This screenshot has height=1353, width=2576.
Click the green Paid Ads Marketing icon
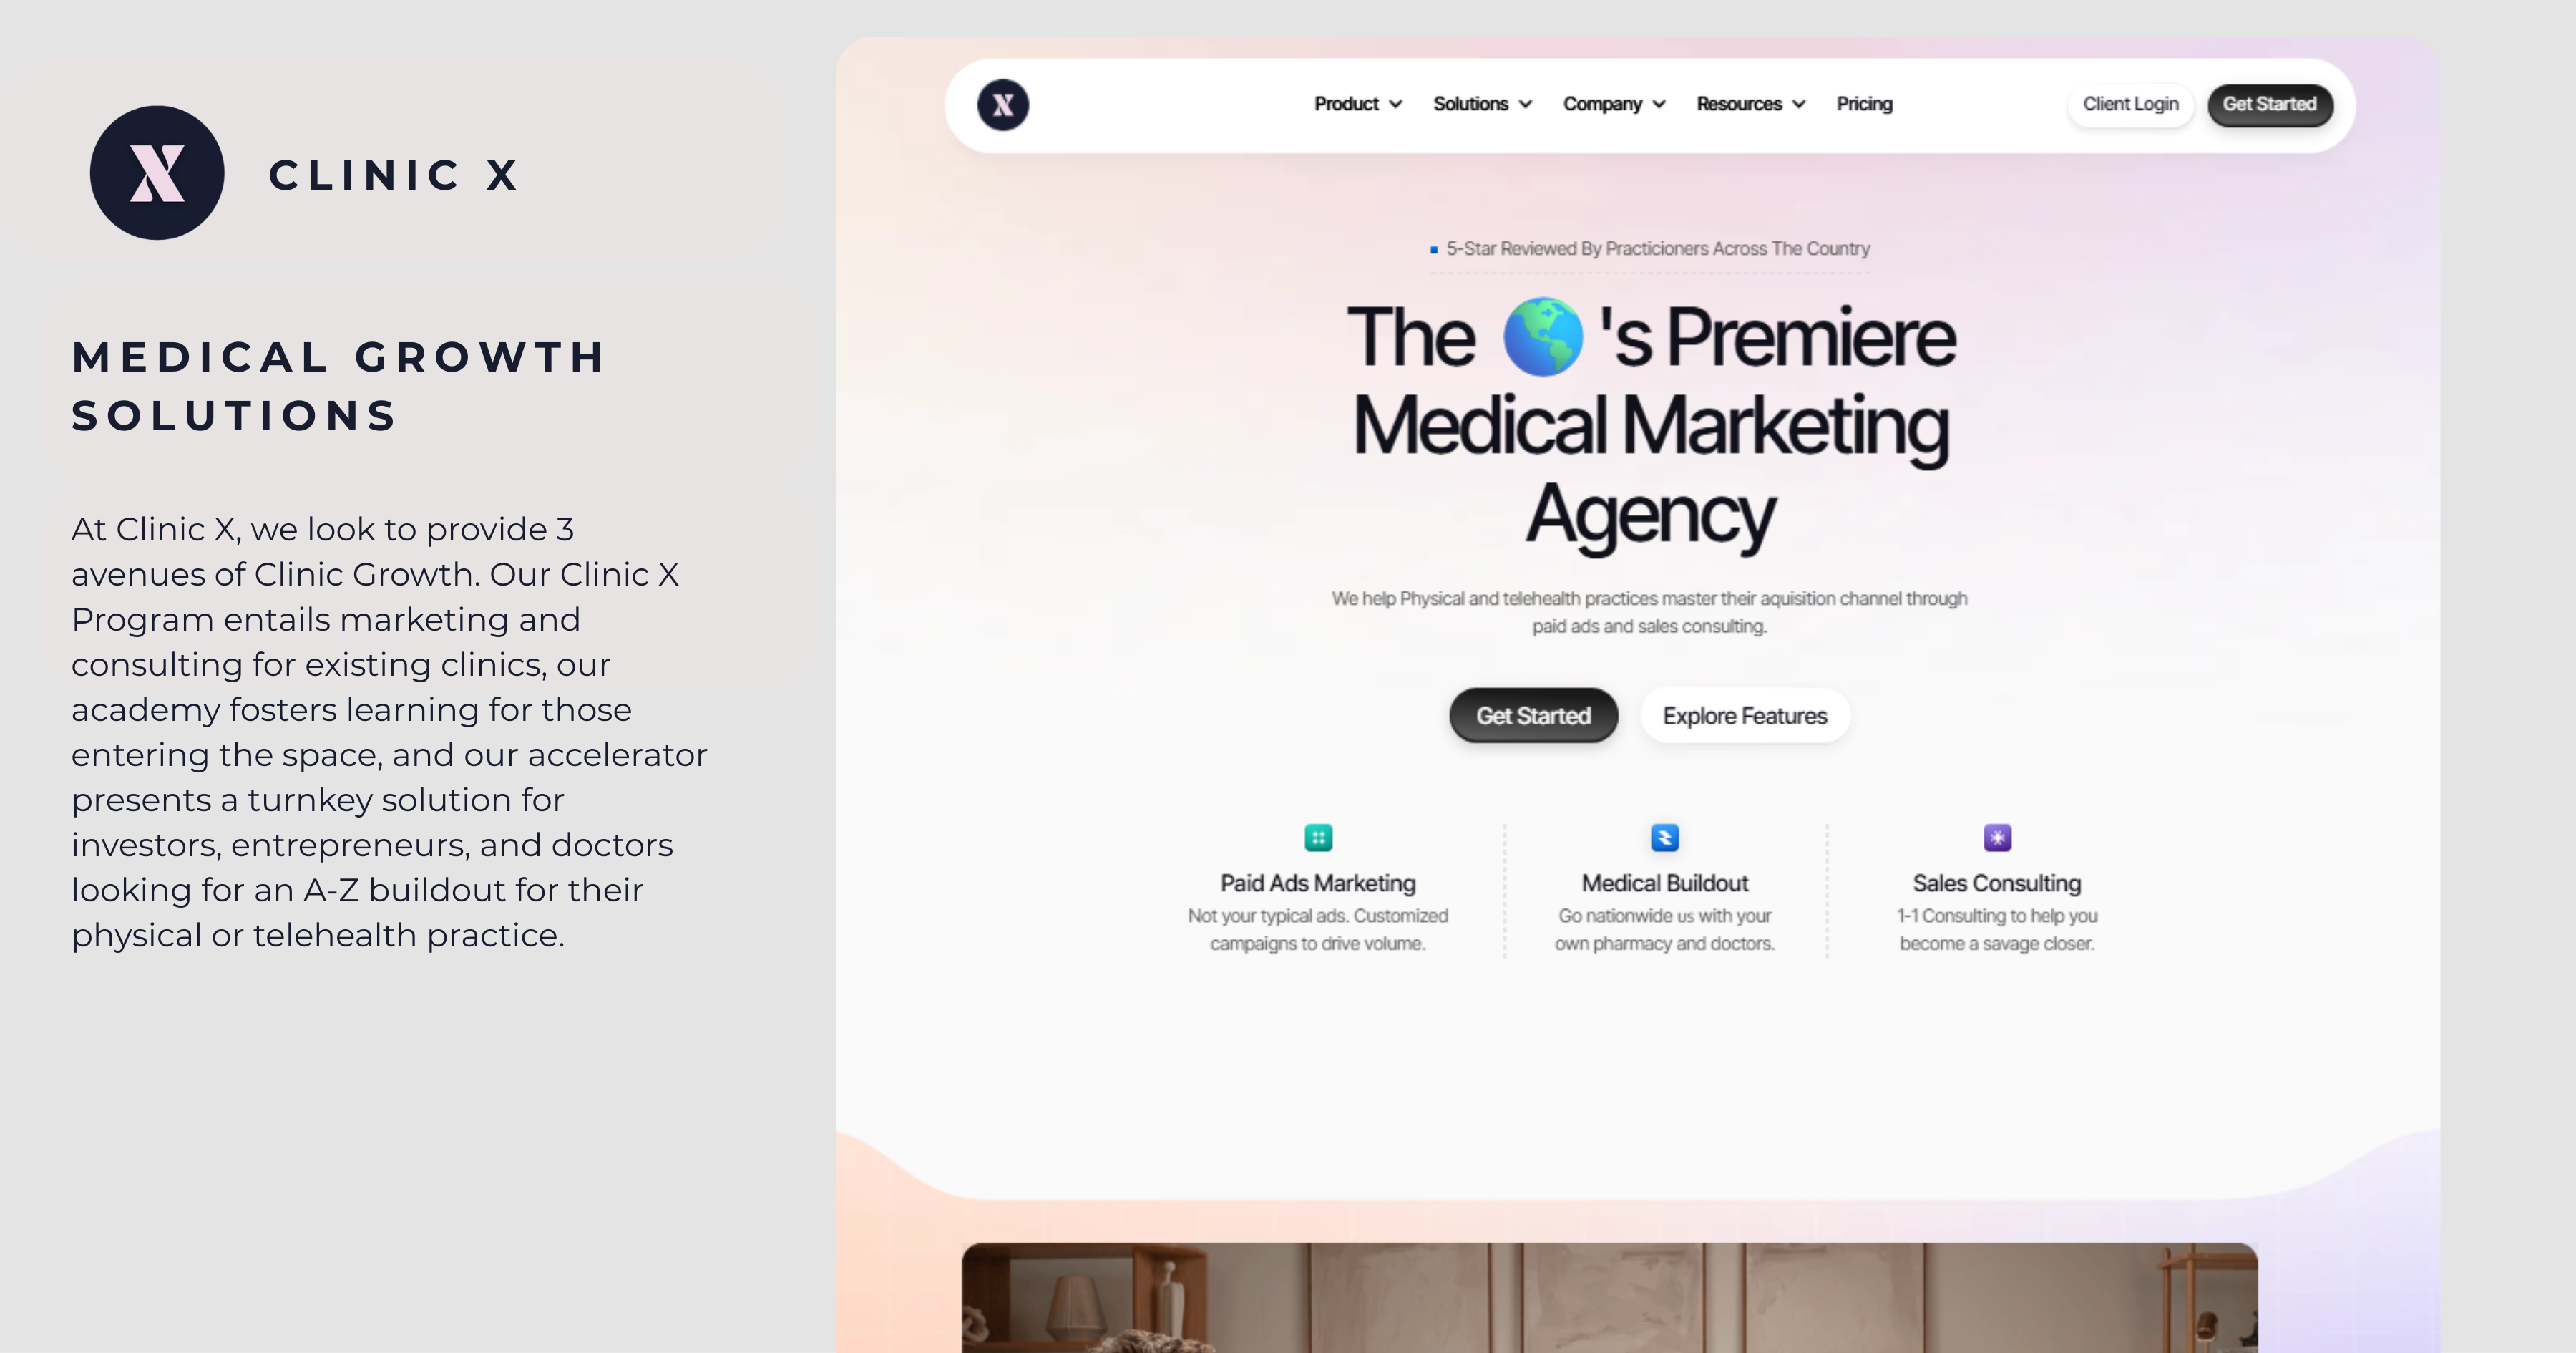[x=1318, y=838]
